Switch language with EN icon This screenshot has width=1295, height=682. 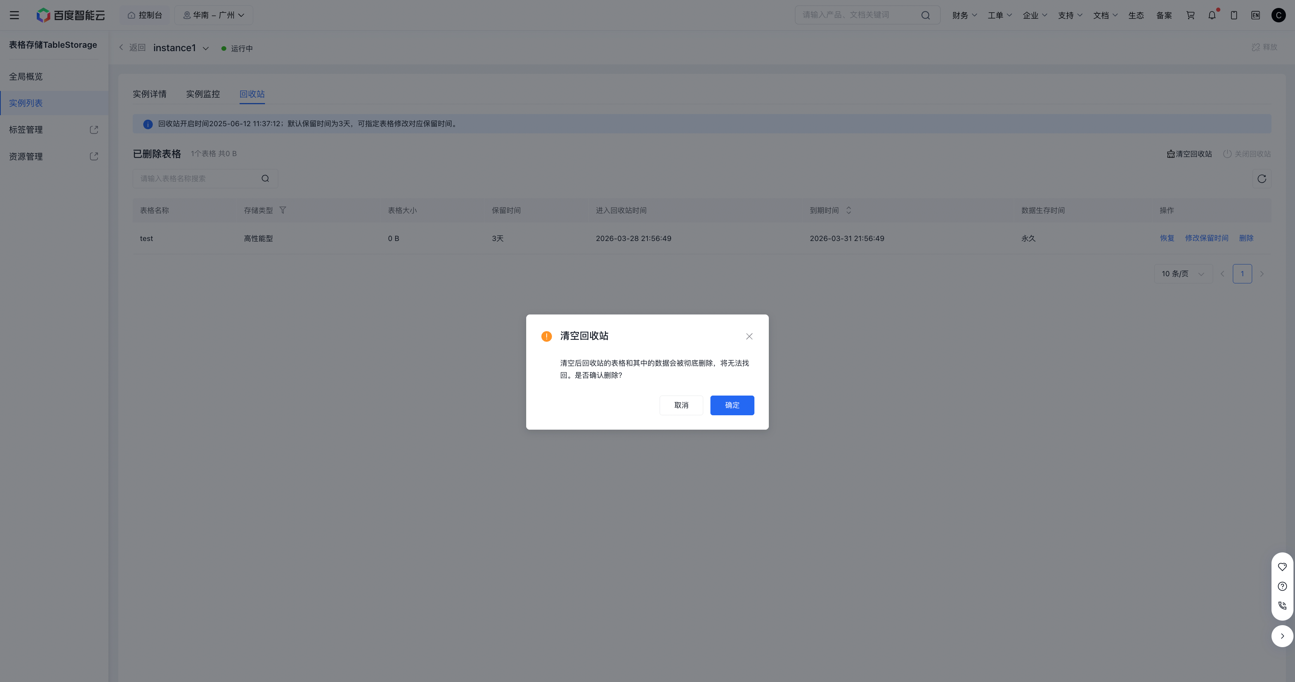point(1255,15)
